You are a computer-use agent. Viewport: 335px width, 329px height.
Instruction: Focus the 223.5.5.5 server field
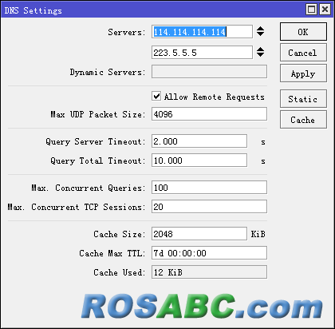(202, 53)
